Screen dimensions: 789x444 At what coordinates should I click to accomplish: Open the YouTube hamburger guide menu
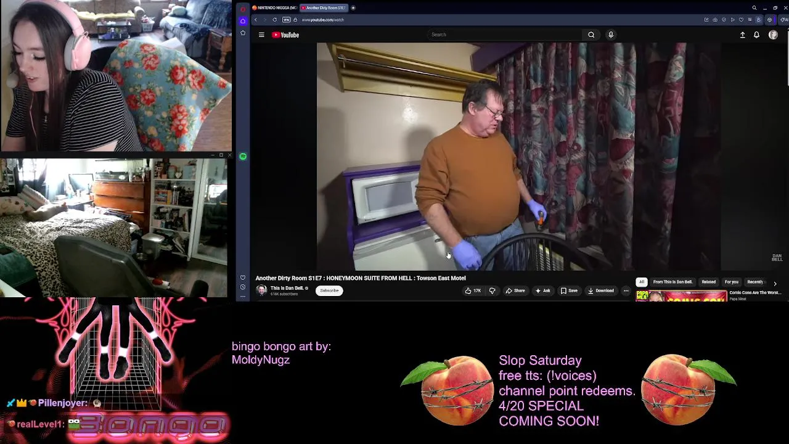click(261, 35)
